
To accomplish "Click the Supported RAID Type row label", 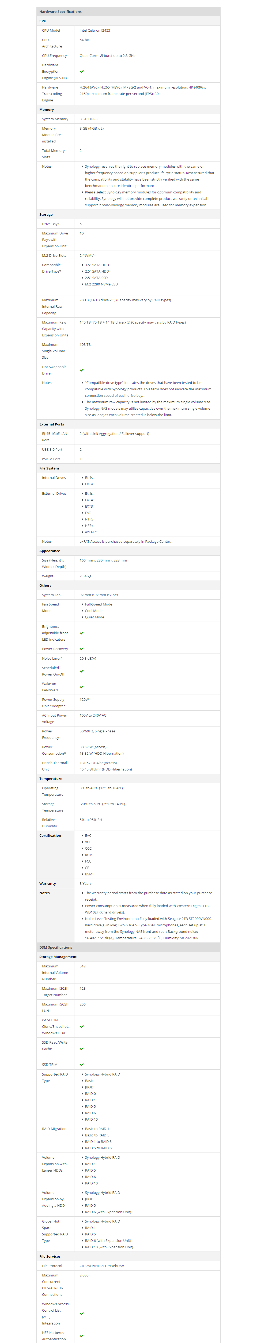I will tap(55, 1078).
